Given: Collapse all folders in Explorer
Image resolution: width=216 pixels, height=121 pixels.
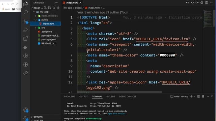Looking at the screenshot, I should click(58, 8).
